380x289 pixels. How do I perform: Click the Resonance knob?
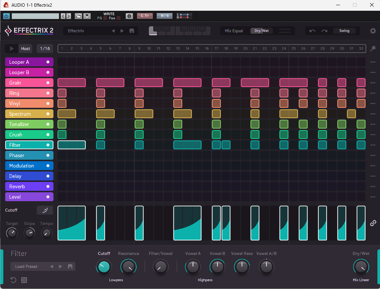coord(128,267)
